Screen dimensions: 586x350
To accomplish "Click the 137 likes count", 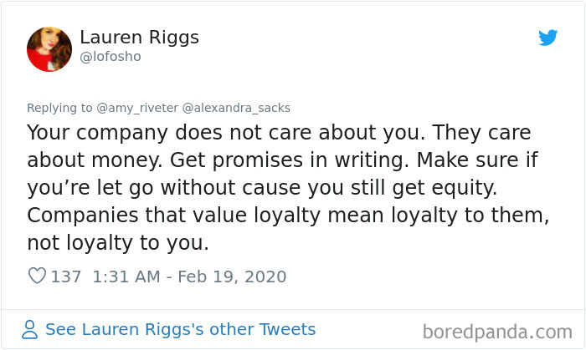I will tap(66, 276).
